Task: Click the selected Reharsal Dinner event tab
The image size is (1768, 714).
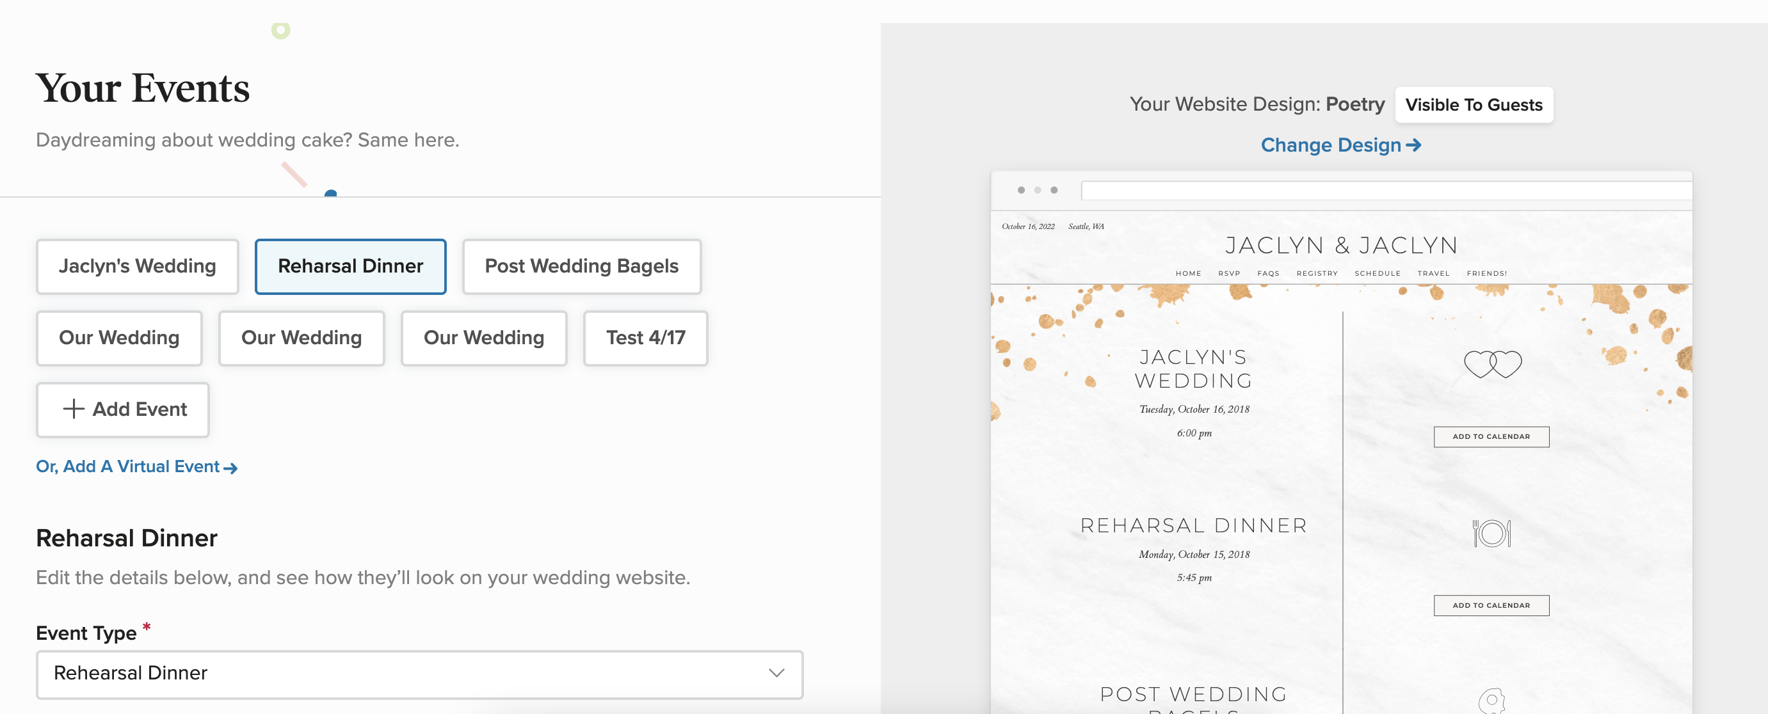Action: [350, 266]
